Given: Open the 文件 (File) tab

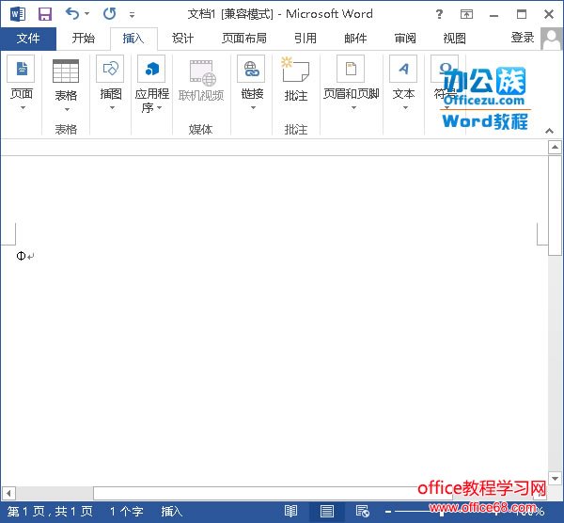Looking at the screenshot, I should click(28, 39).
